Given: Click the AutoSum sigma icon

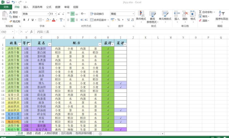Looking at the screenshot, I should pyautogui.click(x=200, y=12).
